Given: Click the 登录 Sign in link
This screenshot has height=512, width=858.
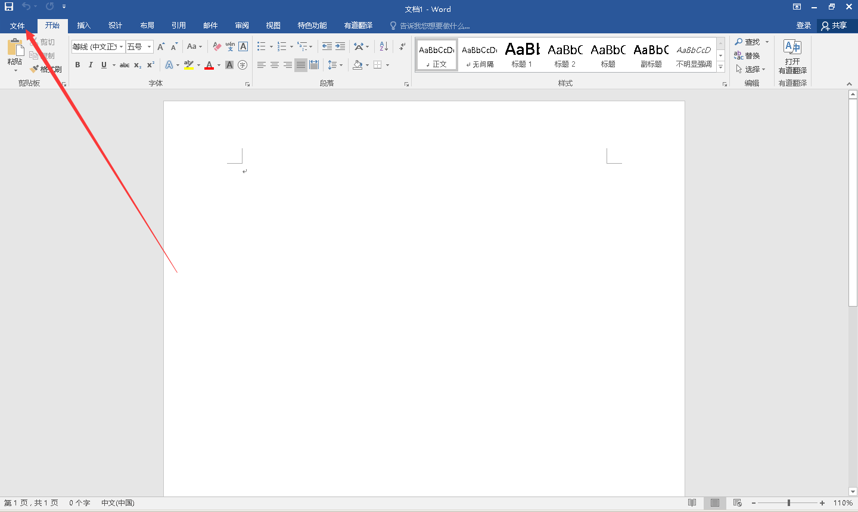Looking at the screenshot, I should [x=804, y=26].
